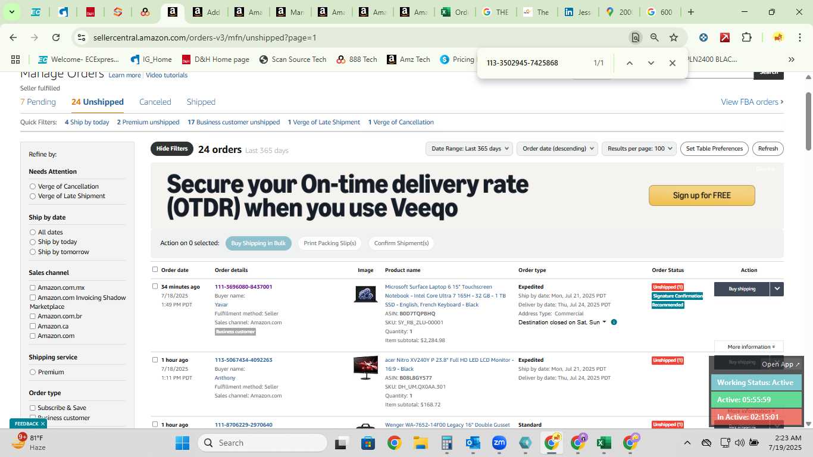
Task: Select Premium shipping service radio
Action: point(33,372)
